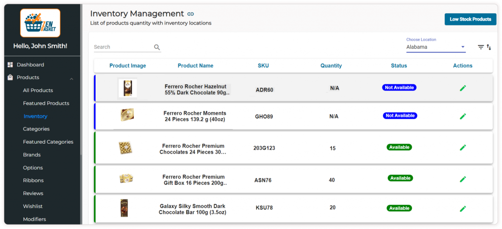Click Ferrero Rocher Hazelnut product thumbnail

[x=128, y=88]
